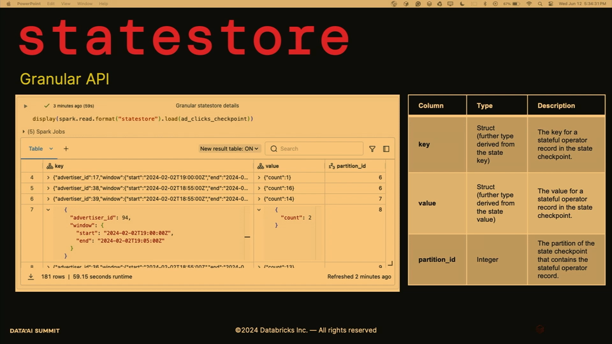Open the Wi-Fi menu bar icon
The height and width of the screenshot is (344, 612).
click(529, 4)
